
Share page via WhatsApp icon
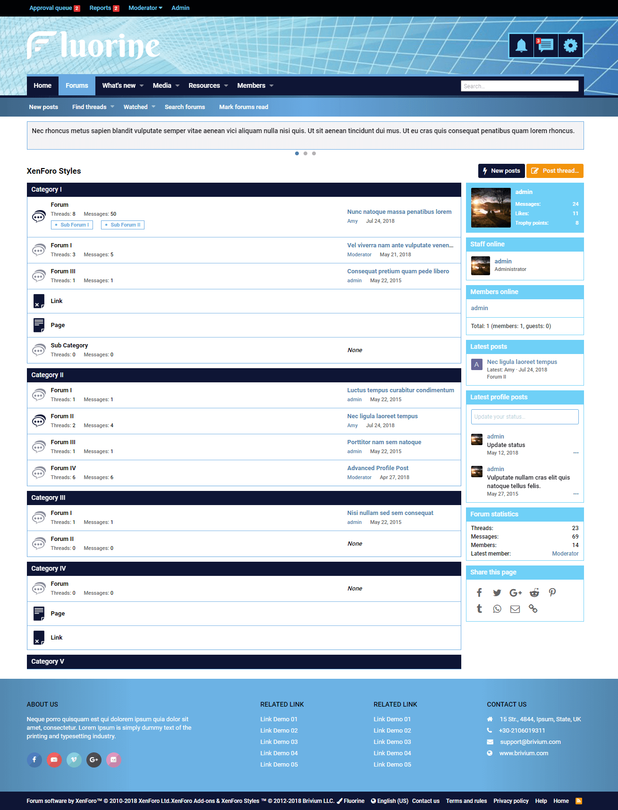(497, 609)
